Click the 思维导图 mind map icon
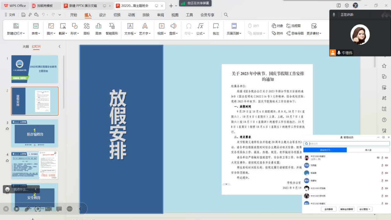 tap(295, 33)
